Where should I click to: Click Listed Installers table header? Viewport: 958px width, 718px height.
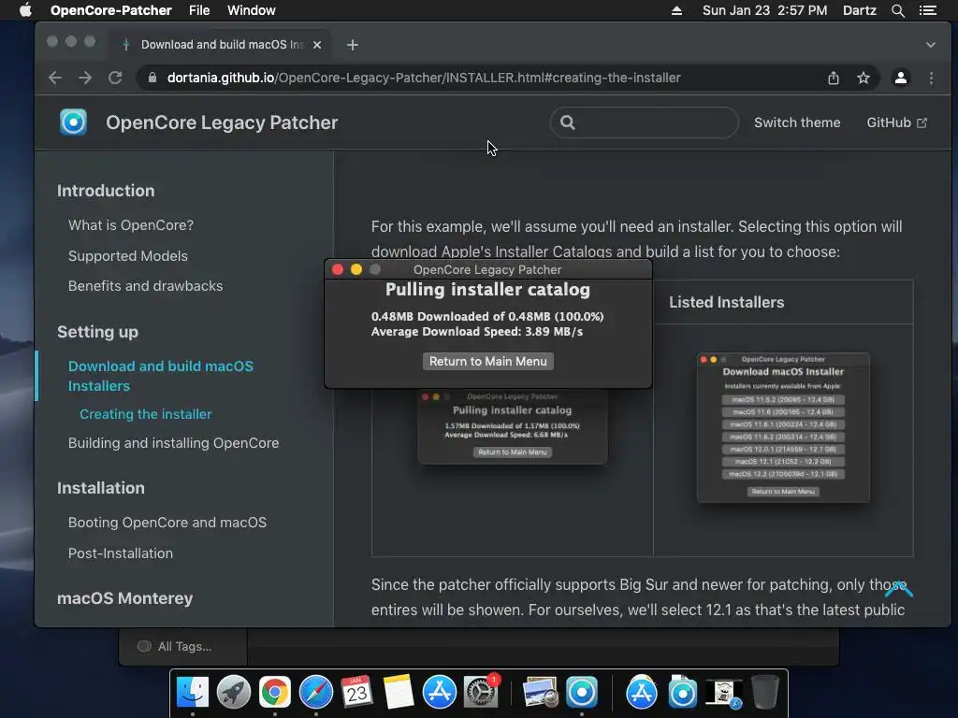coord(726,302)
